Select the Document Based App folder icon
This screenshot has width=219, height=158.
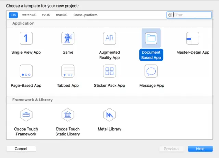click(151, 38)
